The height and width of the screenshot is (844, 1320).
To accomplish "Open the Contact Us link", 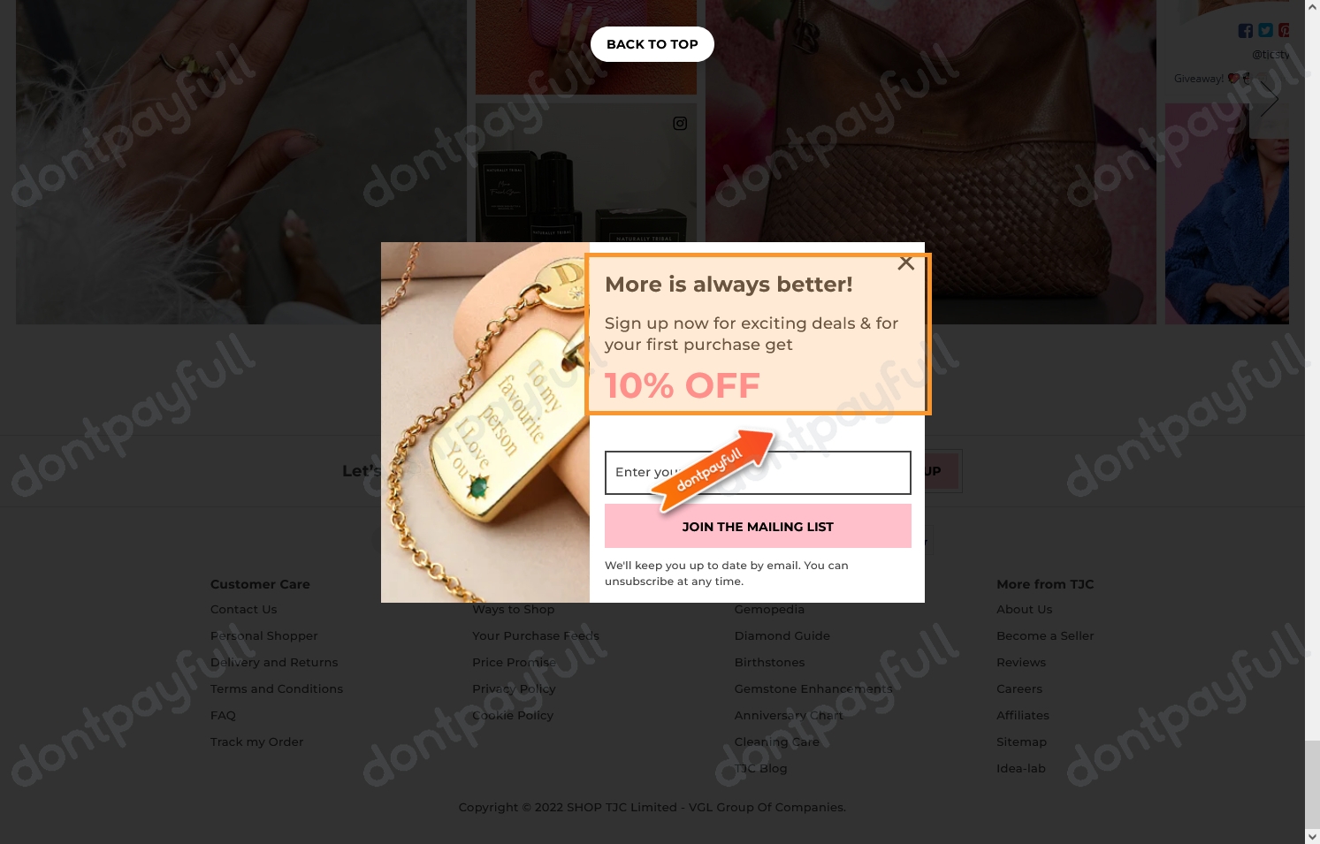I will [x=243, y=609].
